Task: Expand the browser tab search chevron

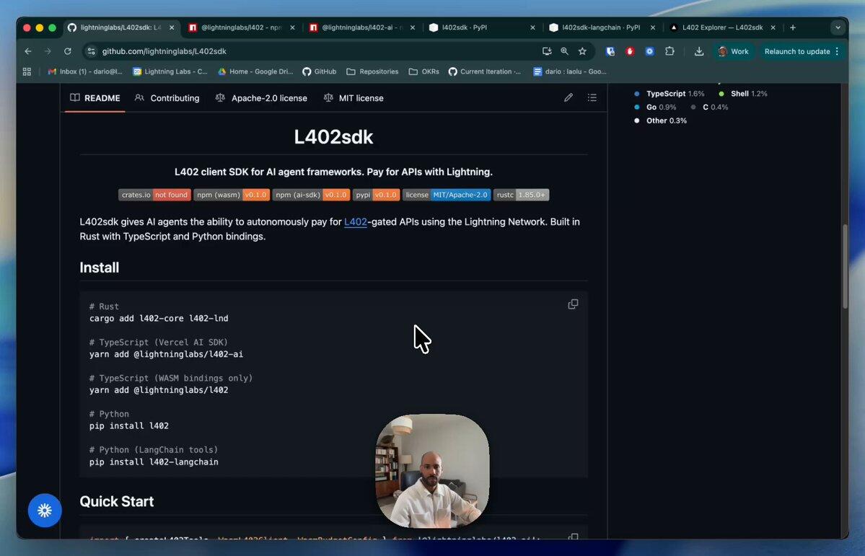Action: [837, 27]
